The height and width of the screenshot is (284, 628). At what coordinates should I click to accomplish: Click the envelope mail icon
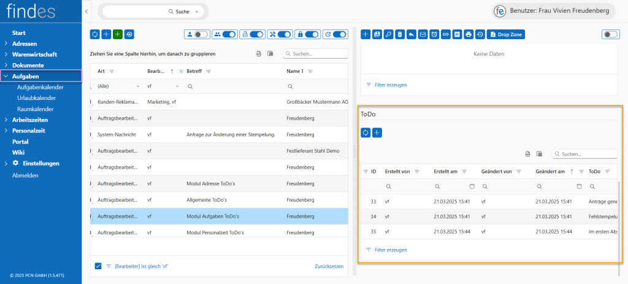coord(423,35)
